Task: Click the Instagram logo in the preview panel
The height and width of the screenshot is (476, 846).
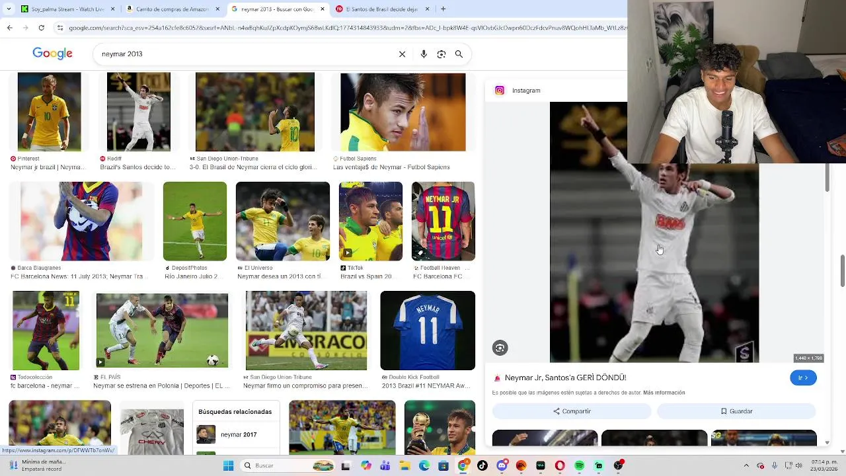Action: click(x=500, y=91)
